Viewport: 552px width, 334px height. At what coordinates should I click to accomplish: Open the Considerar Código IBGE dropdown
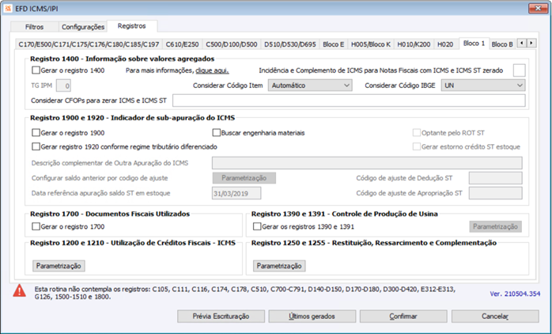(x=483, y=85)
